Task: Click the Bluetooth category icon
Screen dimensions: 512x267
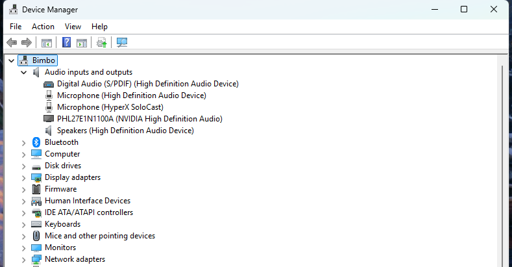Action: pos(37,142)
